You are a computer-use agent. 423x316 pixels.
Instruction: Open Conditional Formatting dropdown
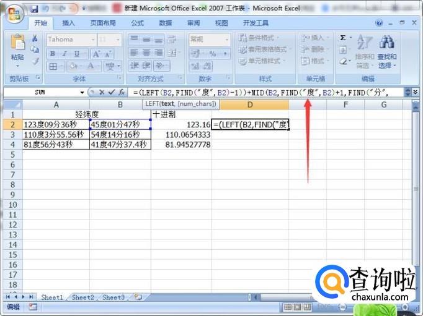tap(259, 38)
